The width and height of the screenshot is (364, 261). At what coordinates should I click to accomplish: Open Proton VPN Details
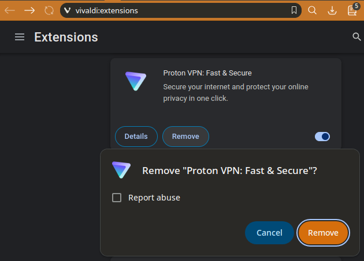pos(136,137)
